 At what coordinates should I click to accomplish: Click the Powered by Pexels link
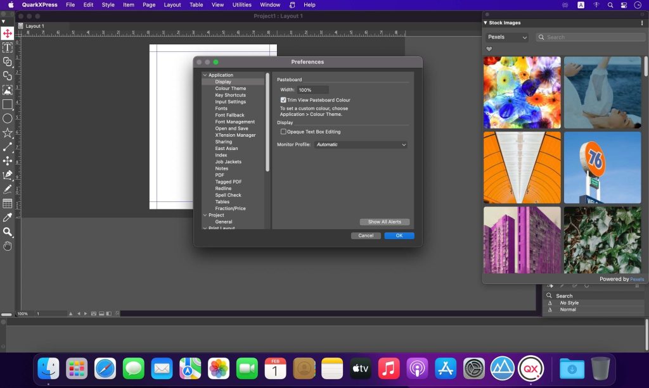tap(636, 278)
